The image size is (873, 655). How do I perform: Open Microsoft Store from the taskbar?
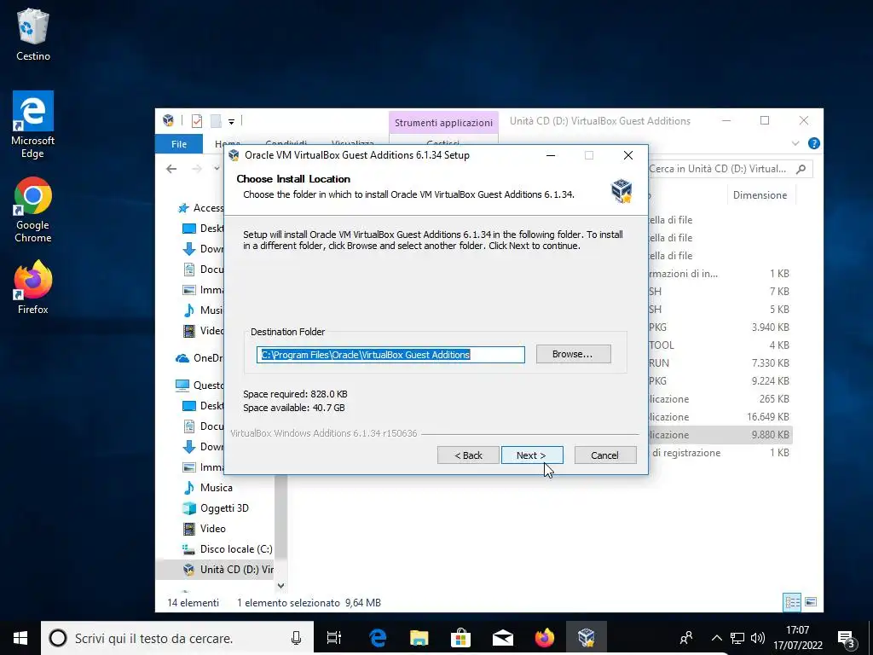coord(461,638)
